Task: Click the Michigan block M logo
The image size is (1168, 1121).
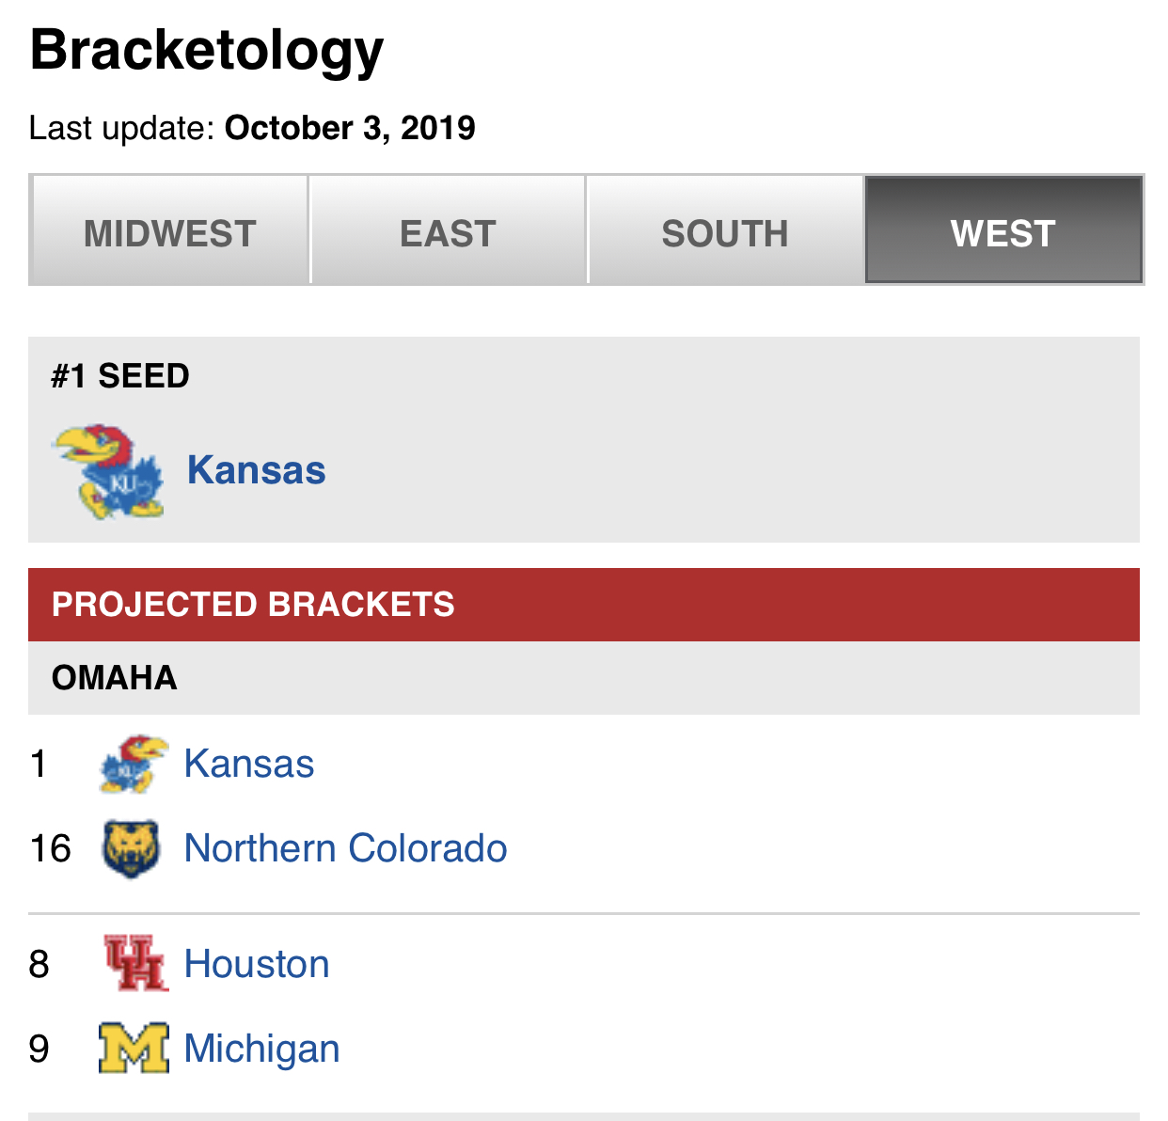Action: 134,1048
